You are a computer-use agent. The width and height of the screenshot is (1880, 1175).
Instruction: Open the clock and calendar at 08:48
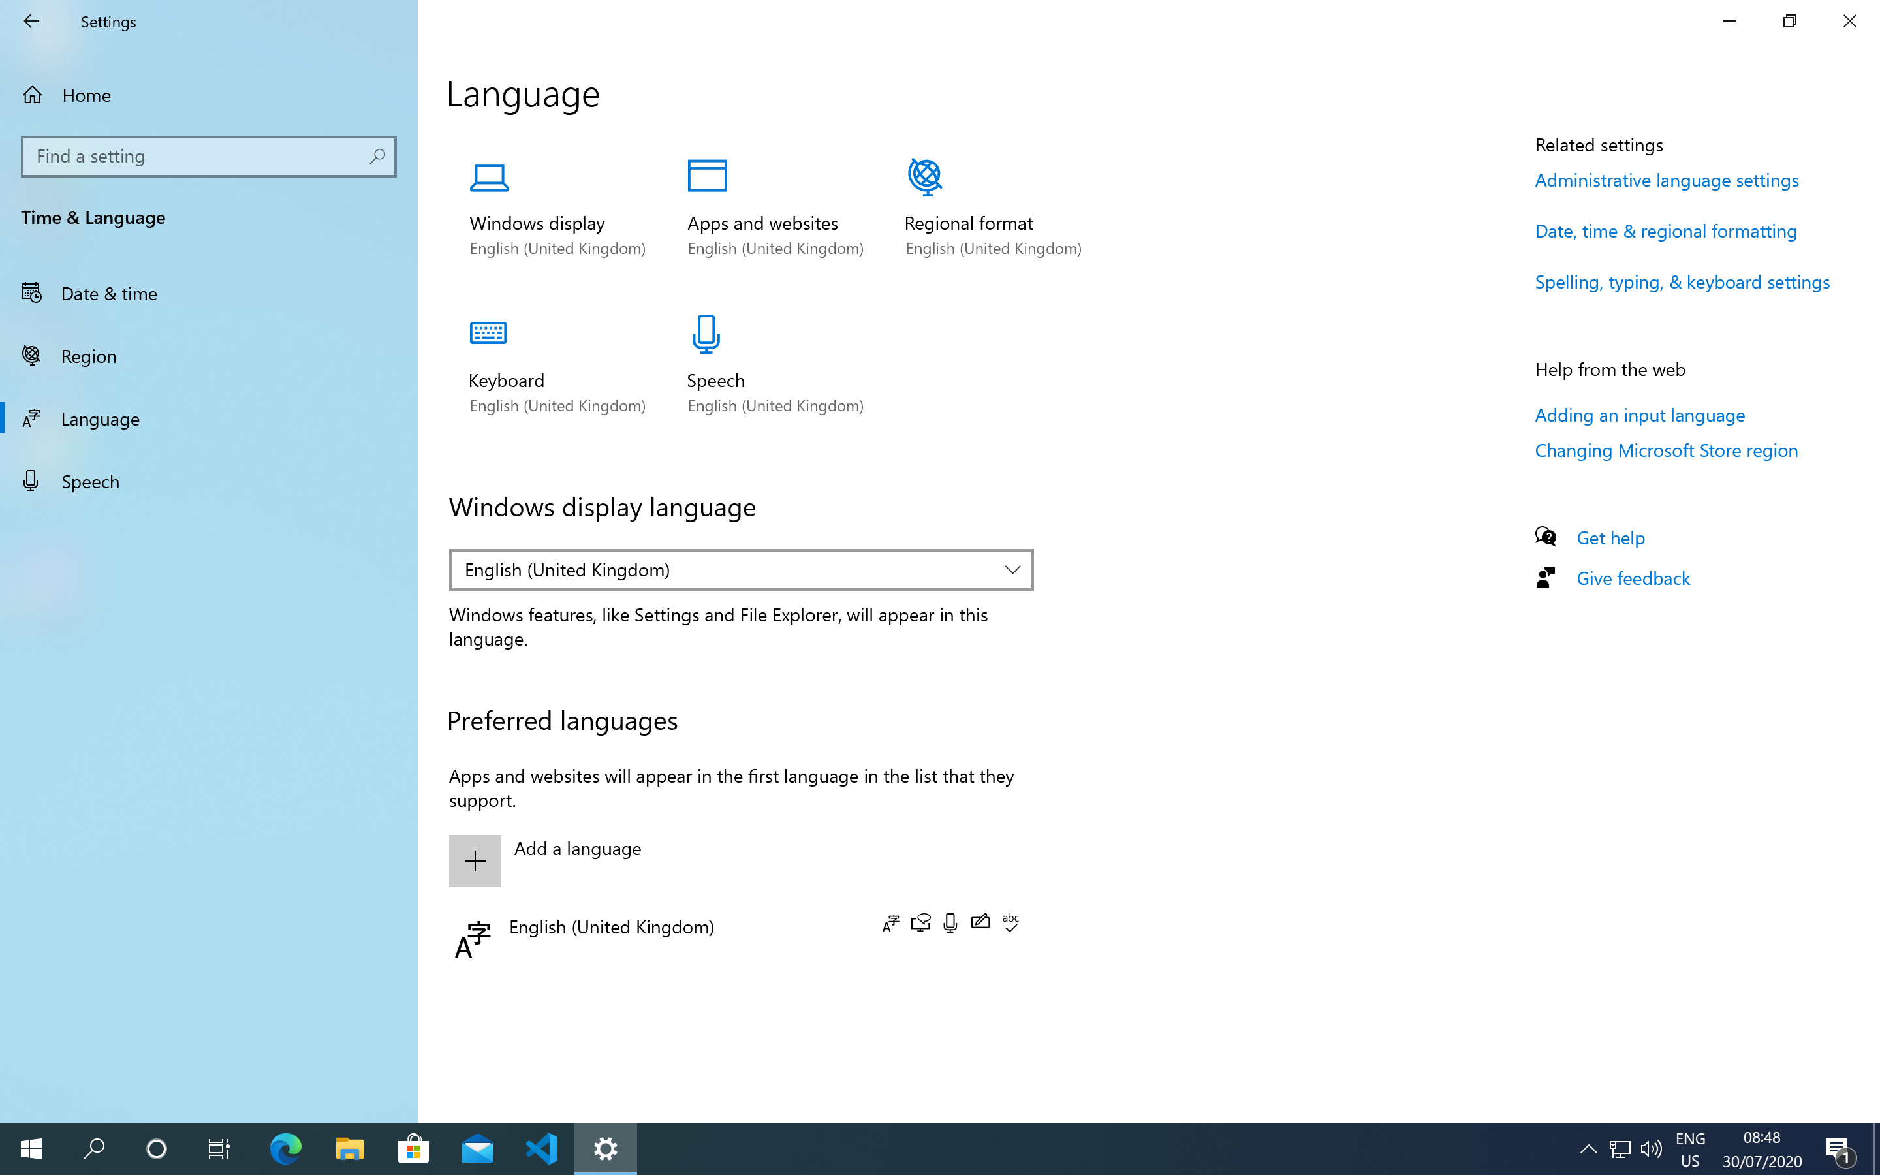[x=1762, y=1150]
